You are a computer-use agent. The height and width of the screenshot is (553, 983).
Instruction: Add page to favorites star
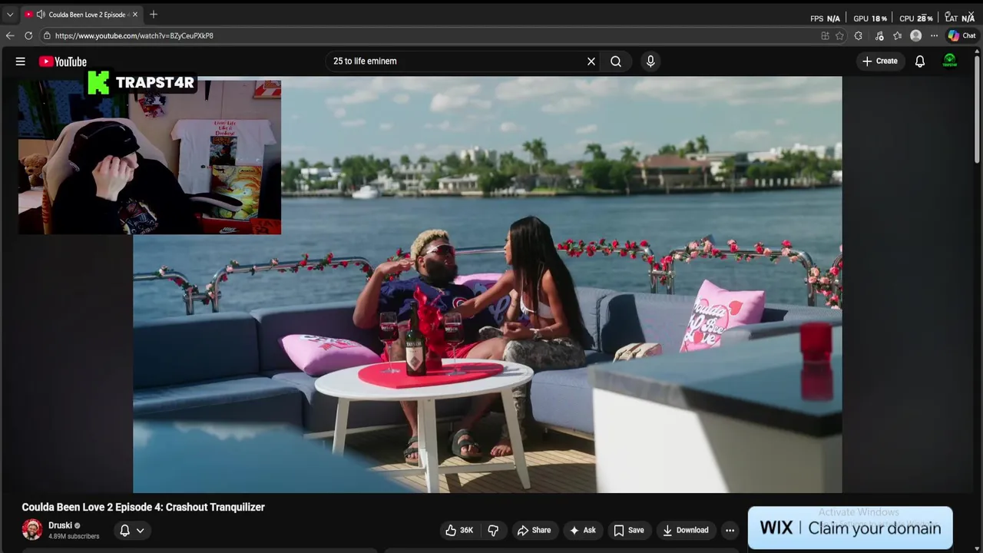[840, 35]
